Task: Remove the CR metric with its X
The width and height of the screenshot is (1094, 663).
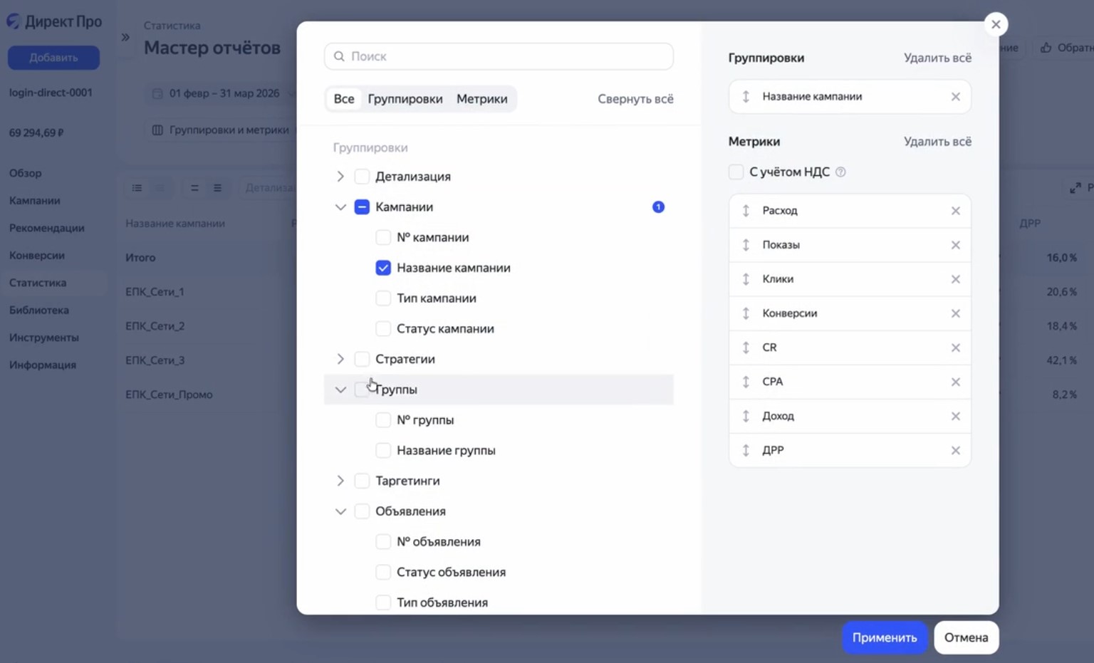Action: pyautogui.click(x=956, y=348)
